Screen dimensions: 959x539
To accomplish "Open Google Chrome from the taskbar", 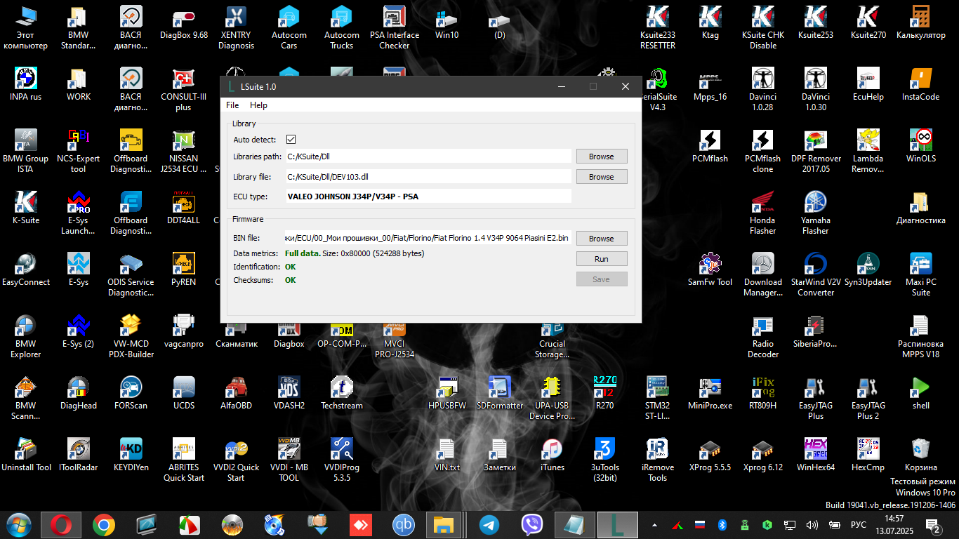I will click(x=104, y=525).
